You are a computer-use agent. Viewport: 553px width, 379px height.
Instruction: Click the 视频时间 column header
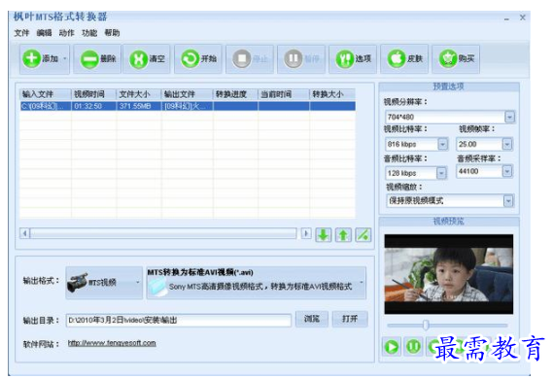coord(94,94)
